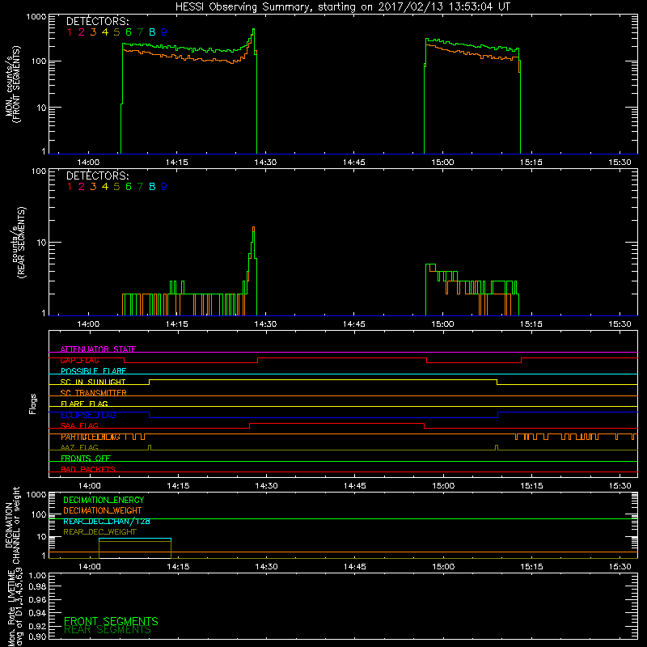
Task: Pick green detector 6 in rear segments legend
Action: 129,187
